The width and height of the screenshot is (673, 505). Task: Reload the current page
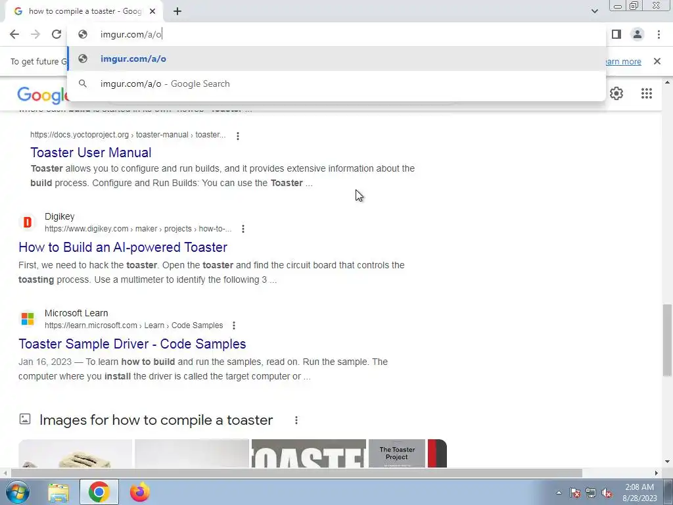57,34
